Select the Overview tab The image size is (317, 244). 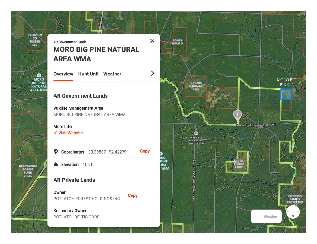63,74
